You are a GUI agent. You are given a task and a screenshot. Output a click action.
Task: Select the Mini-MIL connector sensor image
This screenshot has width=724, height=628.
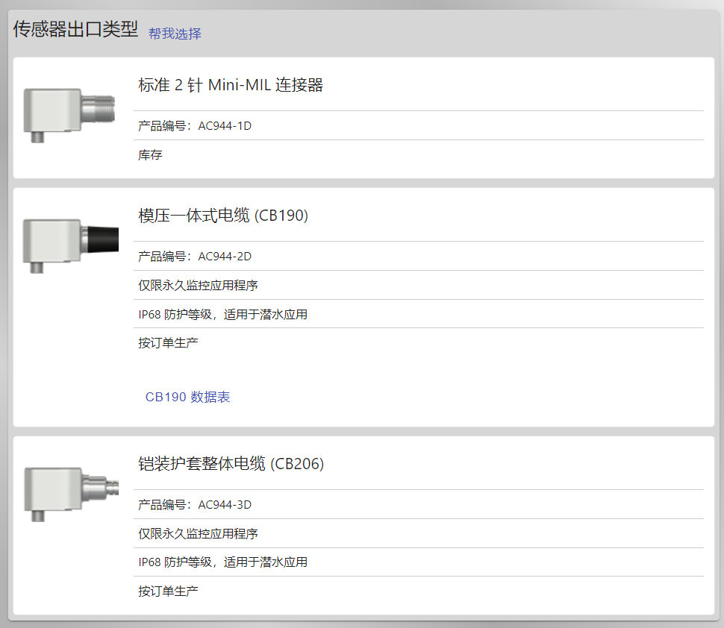(x=69, y=116)
